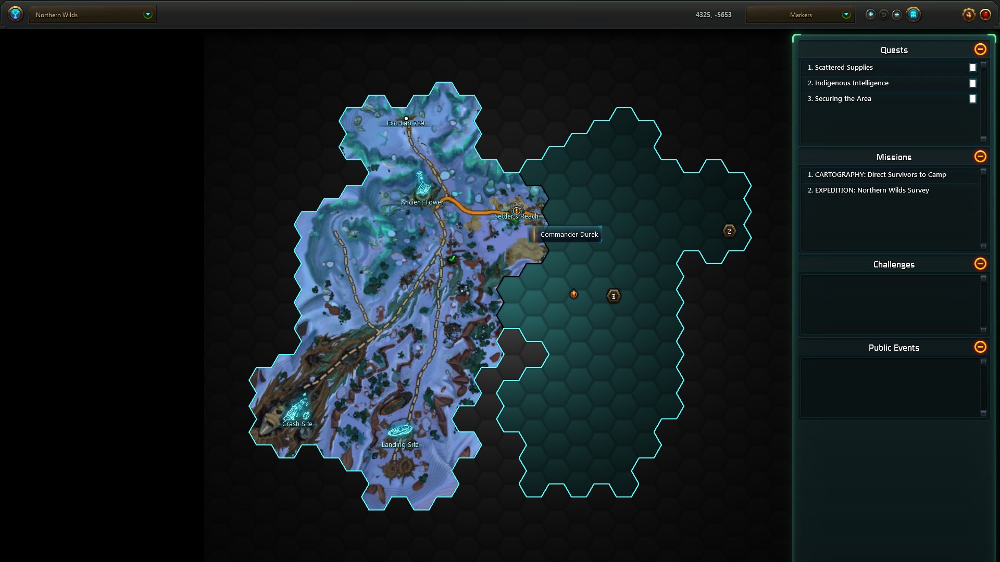
Task: Zoom in the map with plus icon
Action: 870,15
